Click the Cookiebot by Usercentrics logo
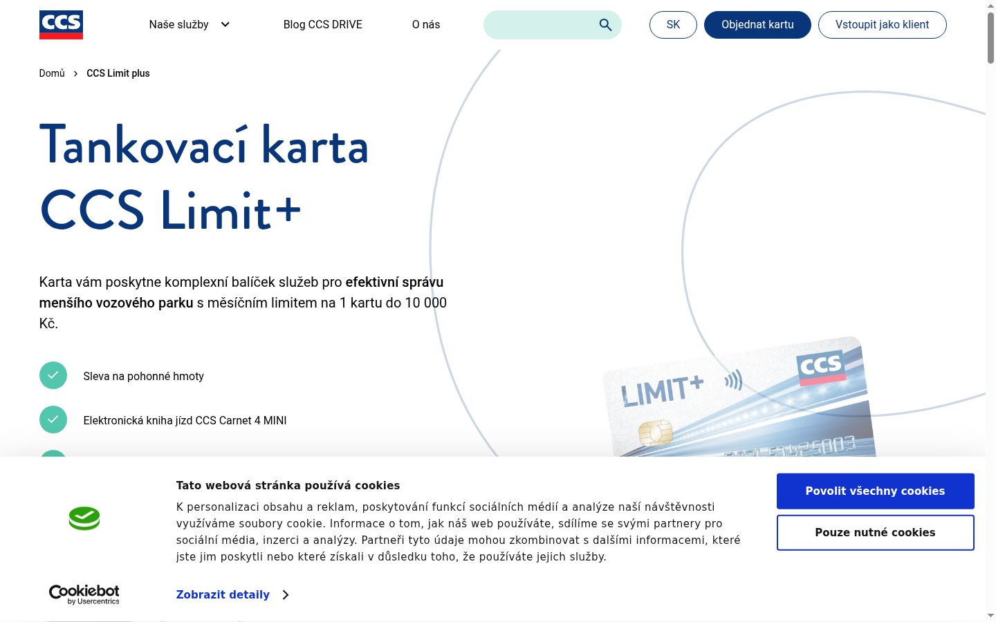 (84, 594)
